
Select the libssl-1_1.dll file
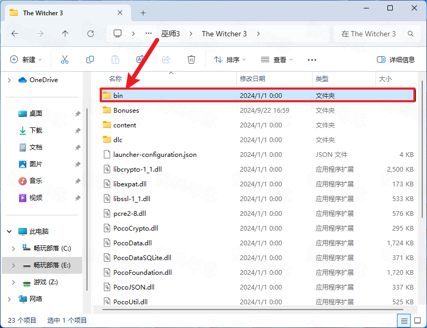pyautogui.click(x=258, y=199)
